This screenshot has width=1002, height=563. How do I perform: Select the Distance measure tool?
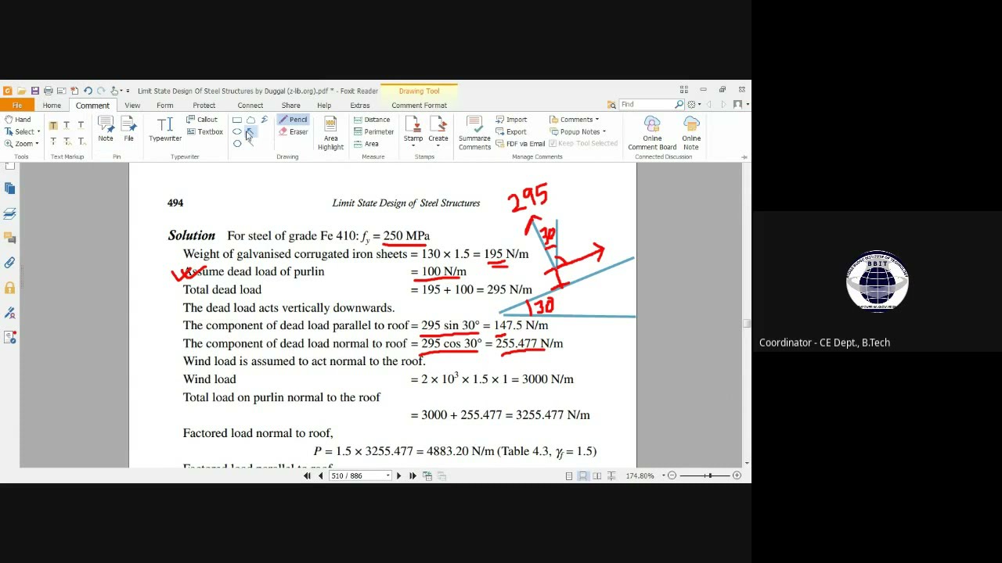pyautogui.click(x=371, y=120)
